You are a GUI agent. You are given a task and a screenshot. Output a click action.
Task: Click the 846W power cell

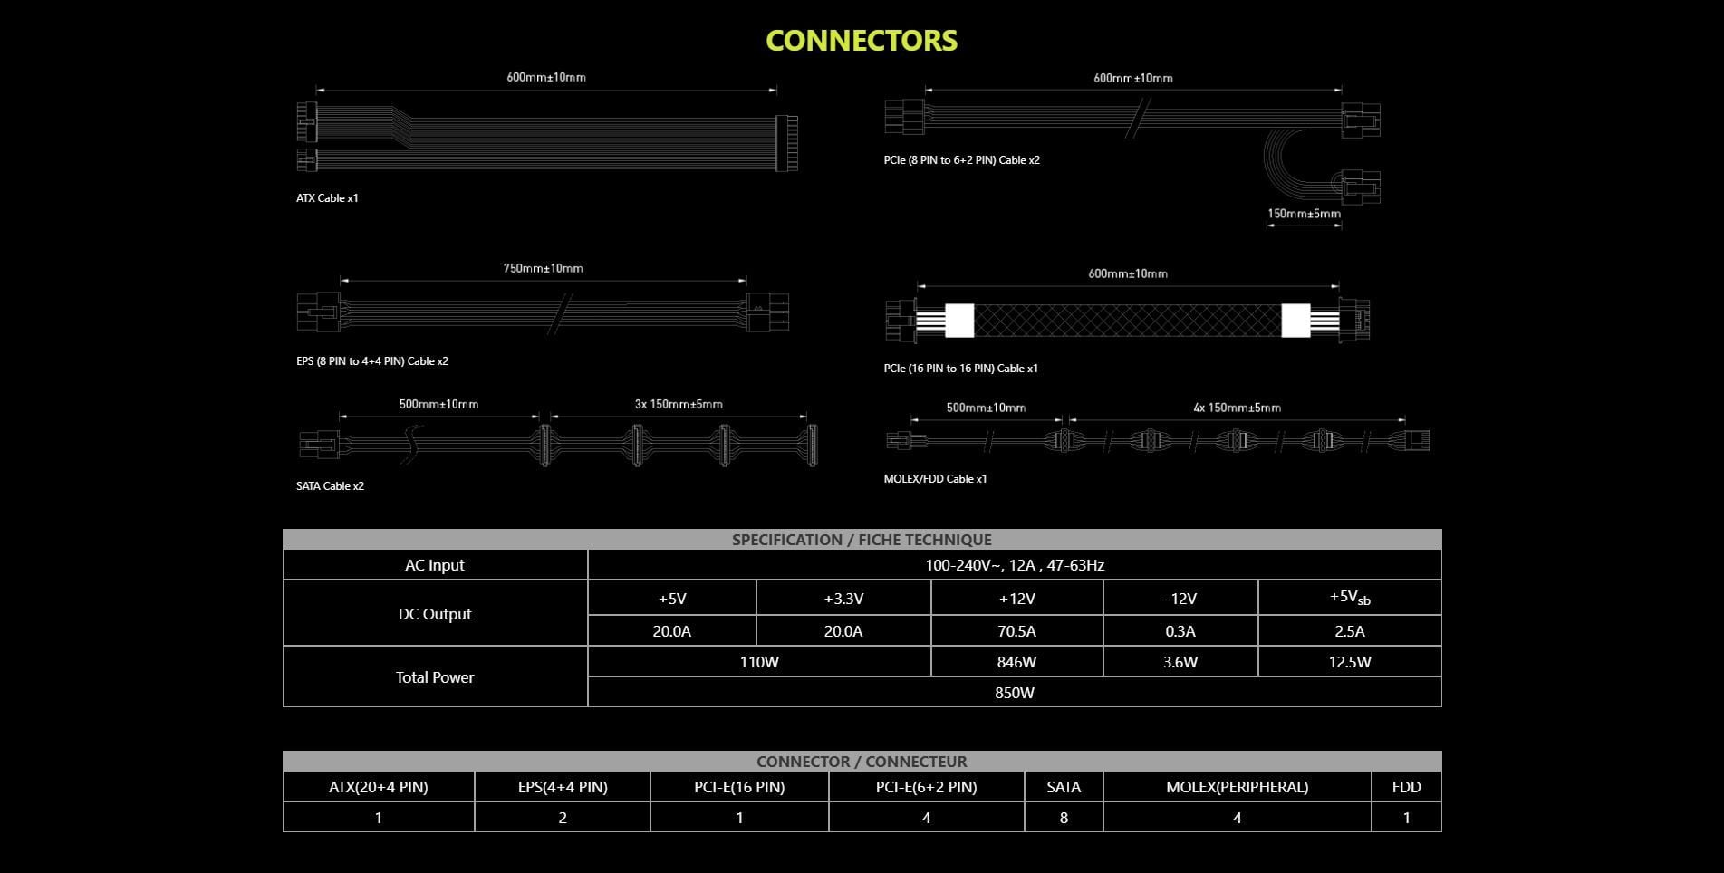click(1016, 662)
